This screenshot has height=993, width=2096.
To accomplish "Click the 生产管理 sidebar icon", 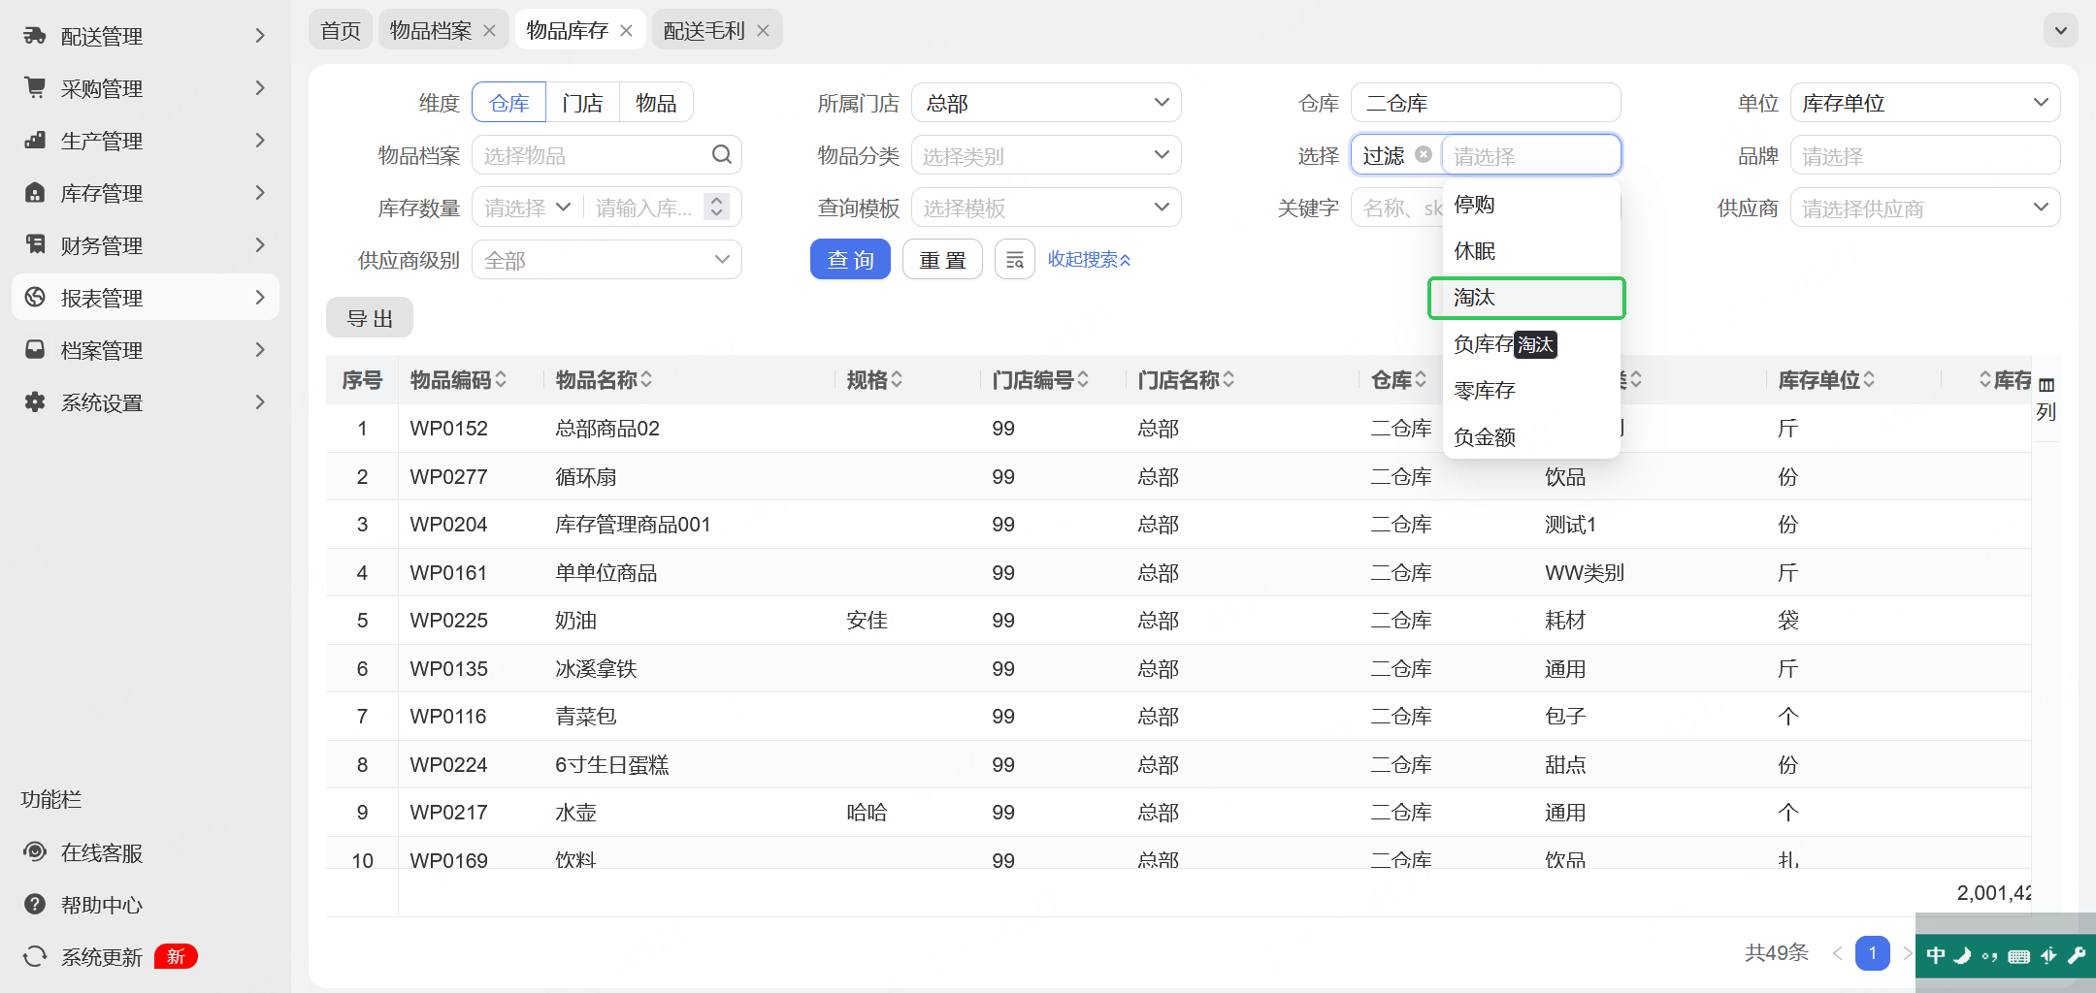I will [35, 141].
